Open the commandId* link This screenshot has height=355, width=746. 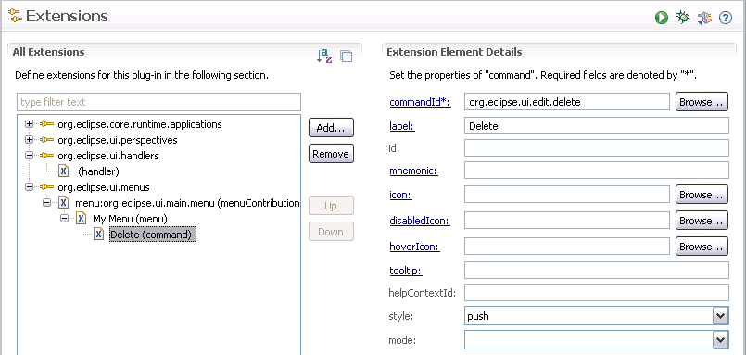coord(420,102)
